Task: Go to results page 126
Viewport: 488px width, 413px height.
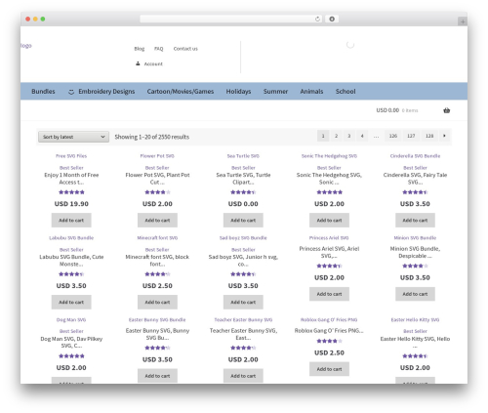Action: [x=393, y=136]
